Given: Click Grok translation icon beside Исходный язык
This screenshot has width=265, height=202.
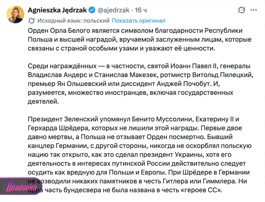Looking at the screenshot, I should tap(31, 21).
